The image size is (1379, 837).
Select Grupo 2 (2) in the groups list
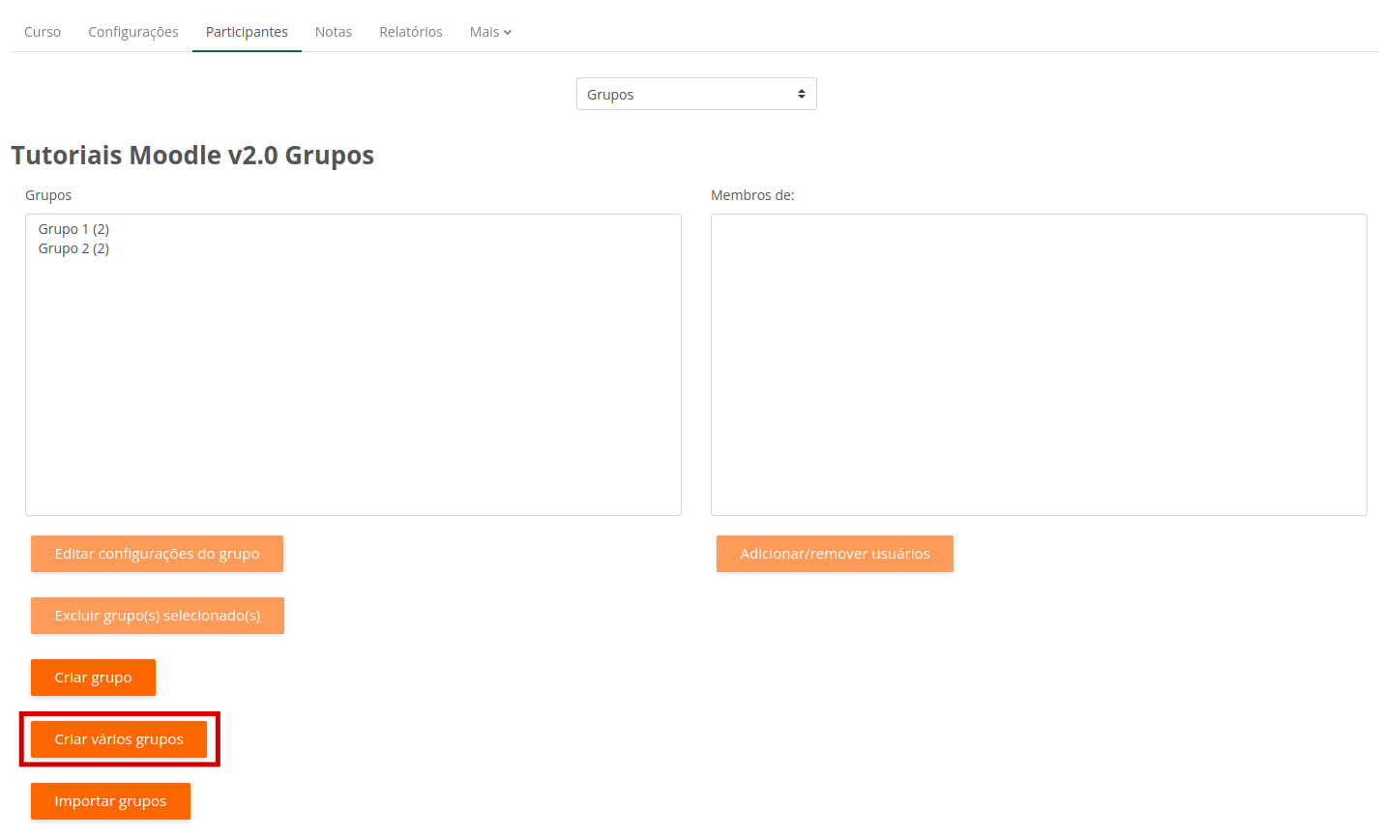click(73, 248)
